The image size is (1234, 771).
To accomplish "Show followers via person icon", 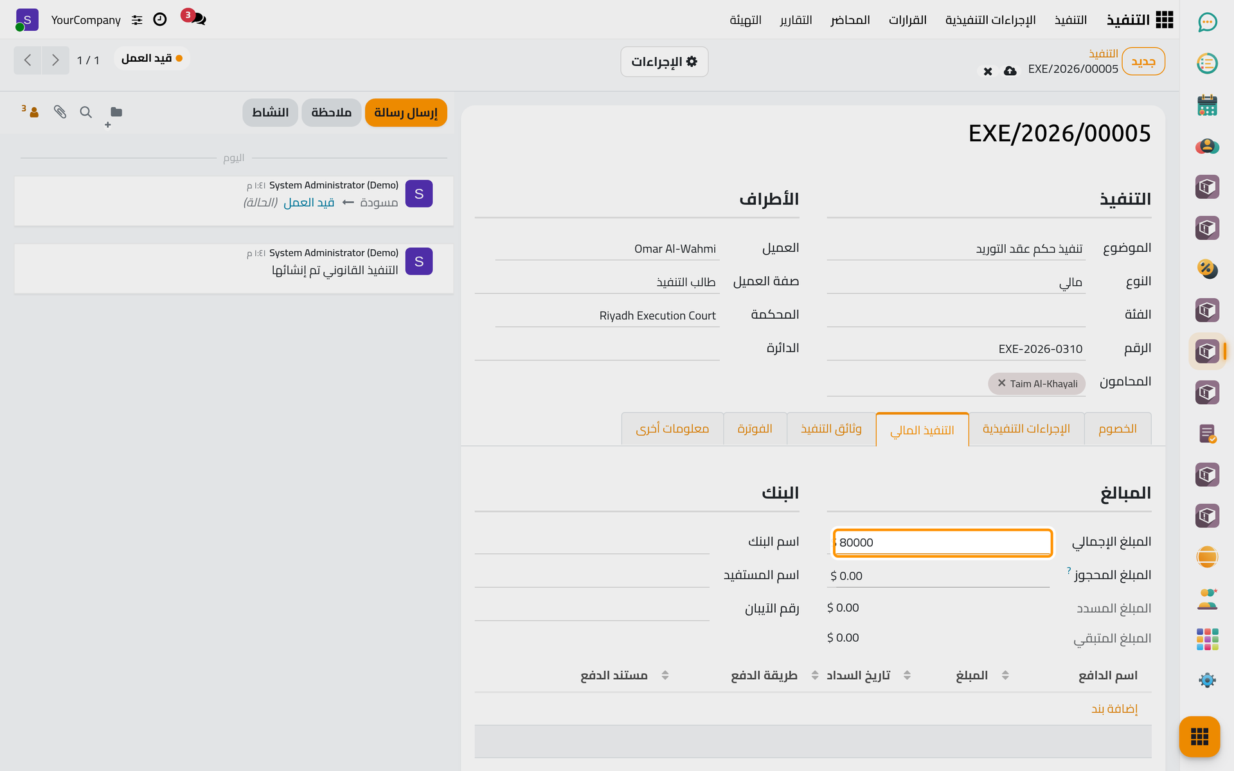I will tap(30, 112).
